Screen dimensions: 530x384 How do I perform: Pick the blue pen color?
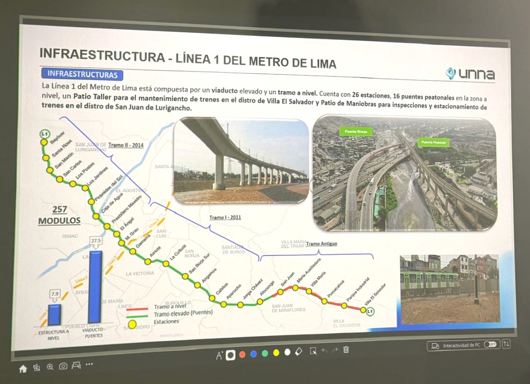click(x=253, y=354)
